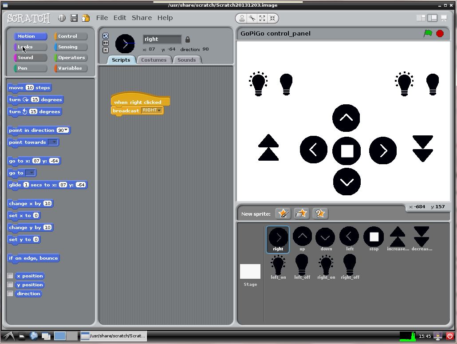Click the save project floppy icon
This screenshot has height=344, width=457.
coord(74,18)
